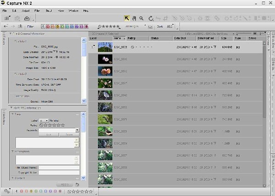Image resolution: width=275 pixels, height=196 pixels.
Task: Clear rating filter icon in filter bar
Action: click(x=99, y=27)
